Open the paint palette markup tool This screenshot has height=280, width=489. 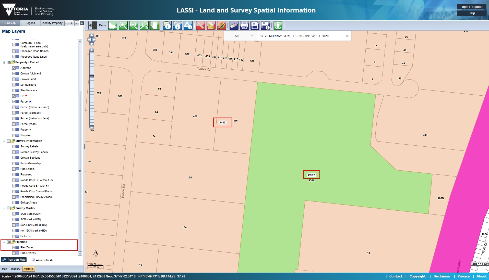tap(221, 25)
